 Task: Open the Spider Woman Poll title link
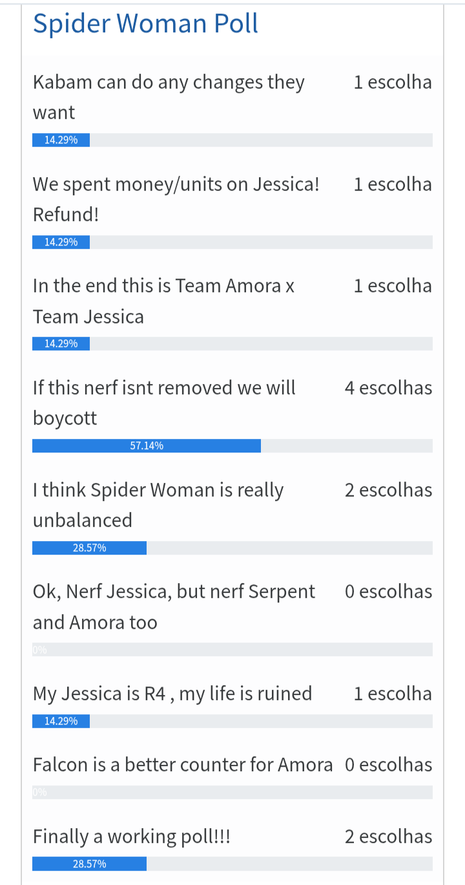145,24
